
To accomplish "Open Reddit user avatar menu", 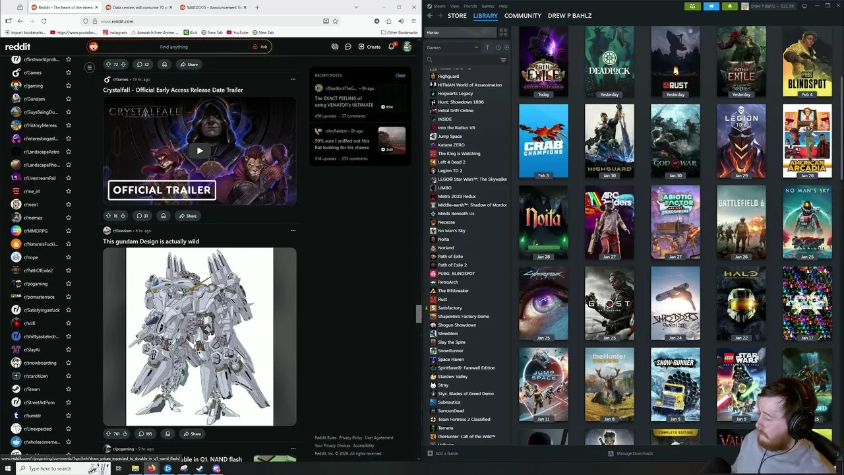I will coord(407,47).
